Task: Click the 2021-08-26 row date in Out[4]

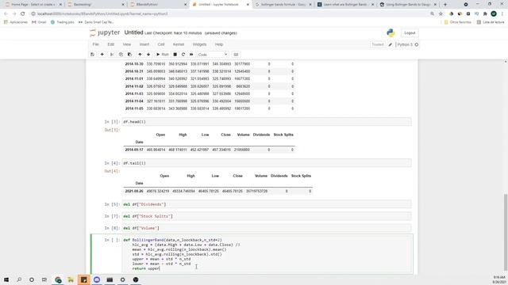Action: (x=134, y=192)
